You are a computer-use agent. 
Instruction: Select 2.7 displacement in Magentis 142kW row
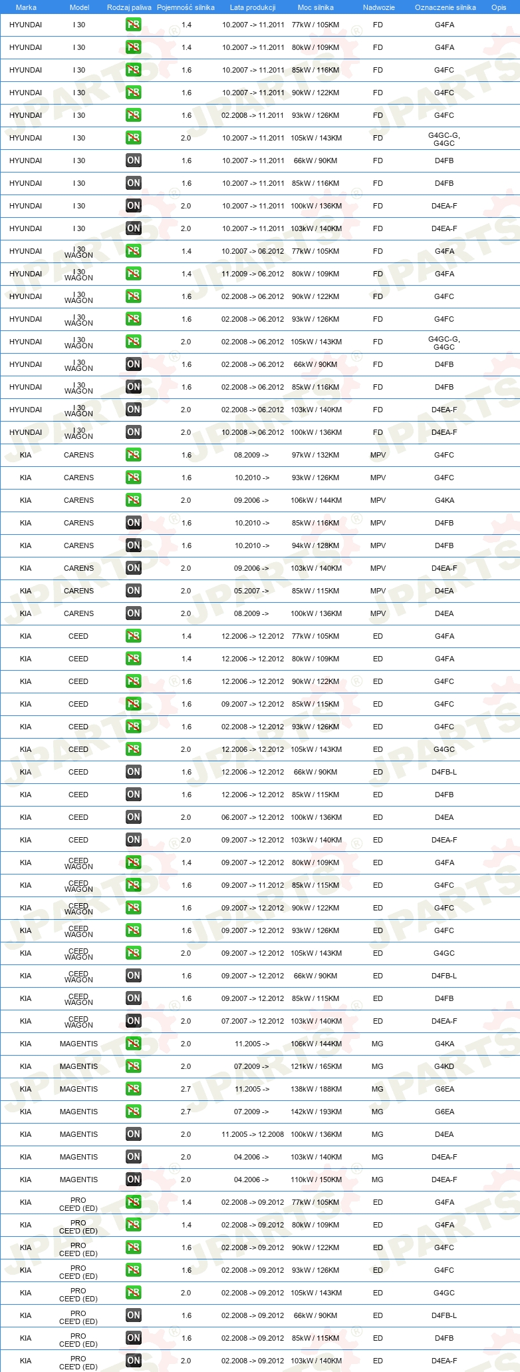coord(186,1112)
